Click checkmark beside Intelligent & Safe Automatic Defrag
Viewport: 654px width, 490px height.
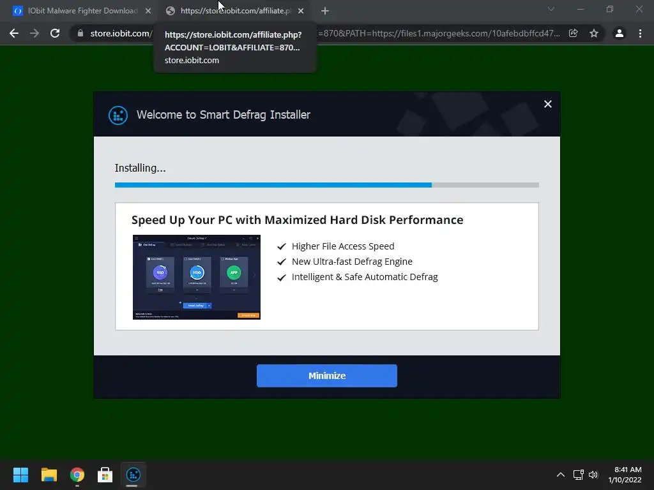(282, 278)
